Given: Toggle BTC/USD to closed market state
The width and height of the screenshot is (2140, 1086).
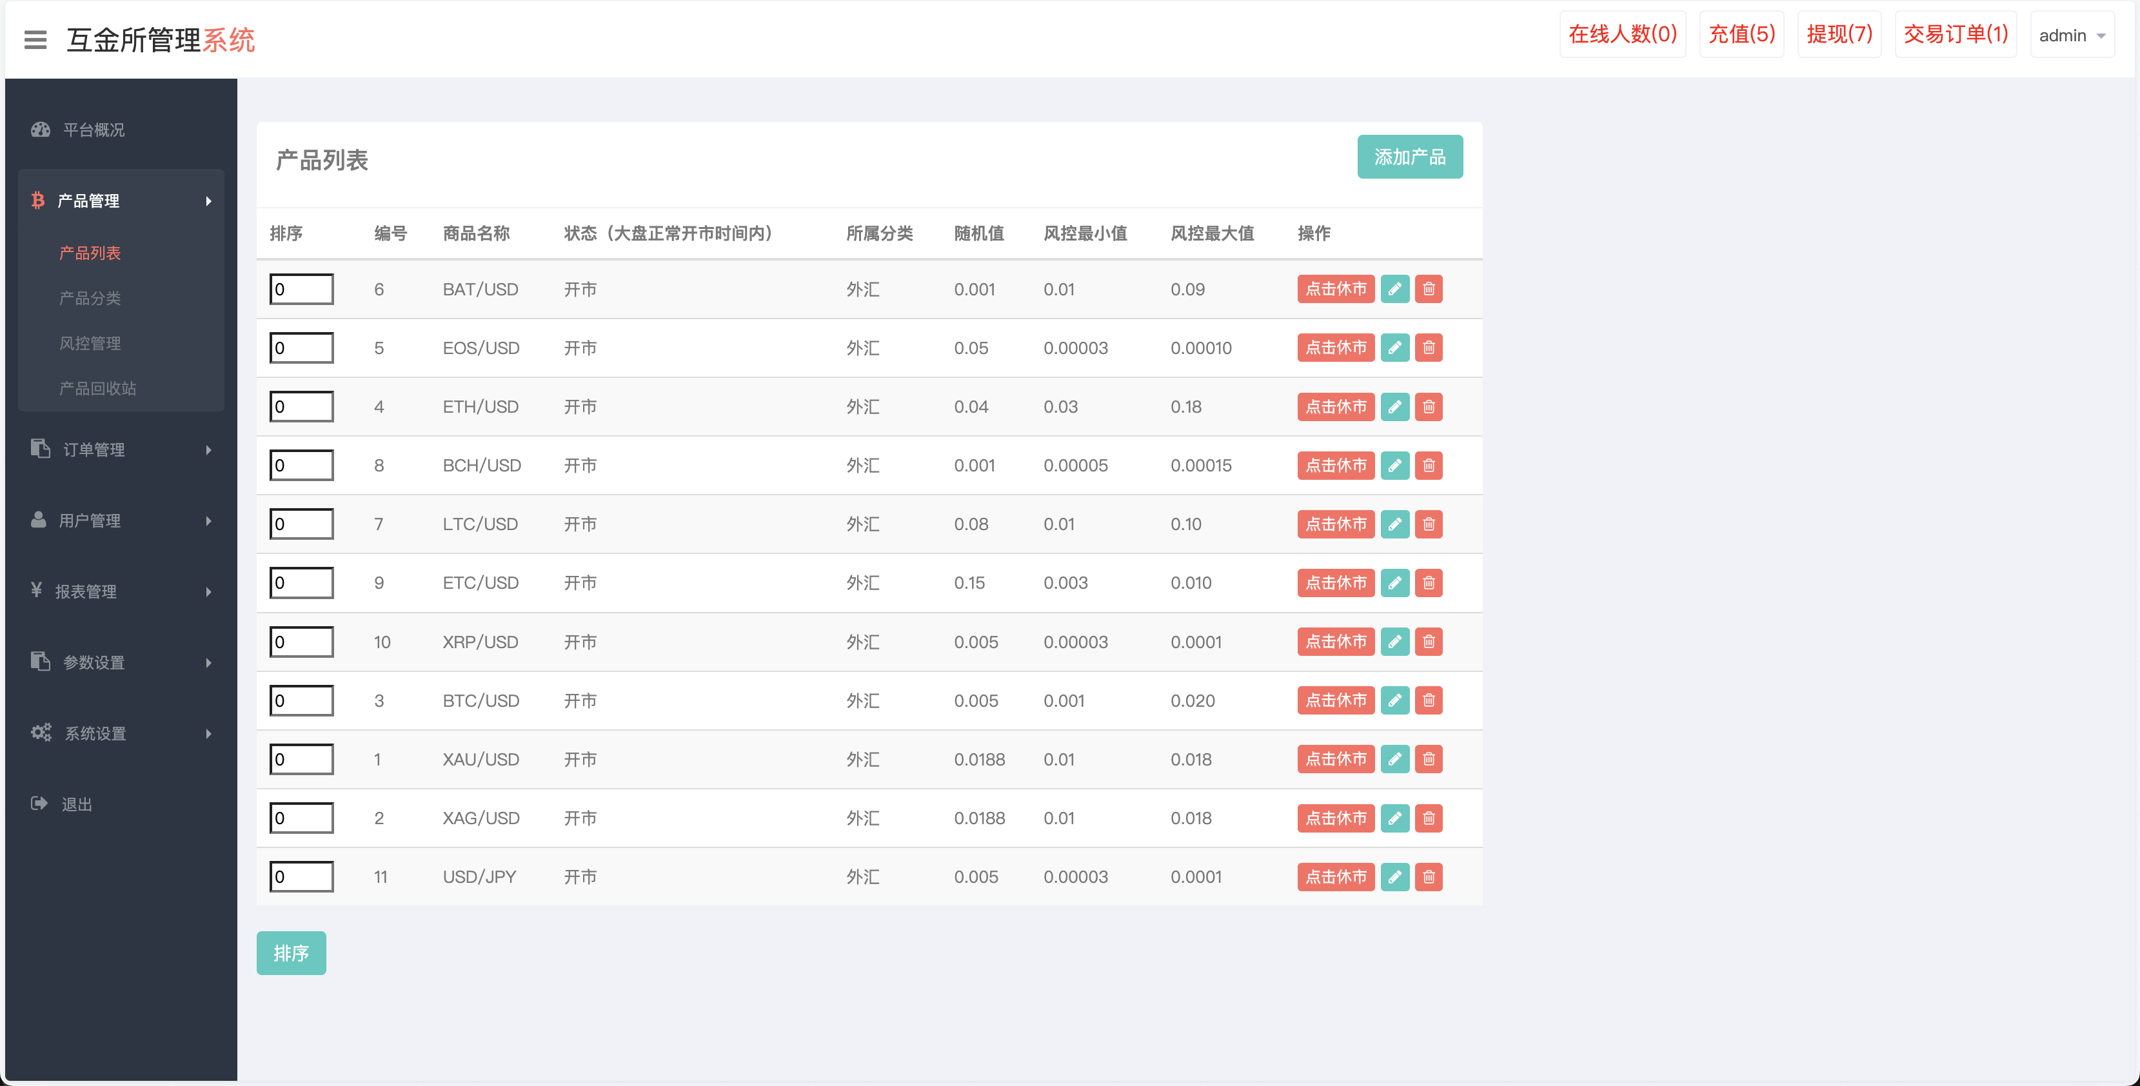Looking at the screenshot, I should pyautogui.click(x=1335, y=700).
